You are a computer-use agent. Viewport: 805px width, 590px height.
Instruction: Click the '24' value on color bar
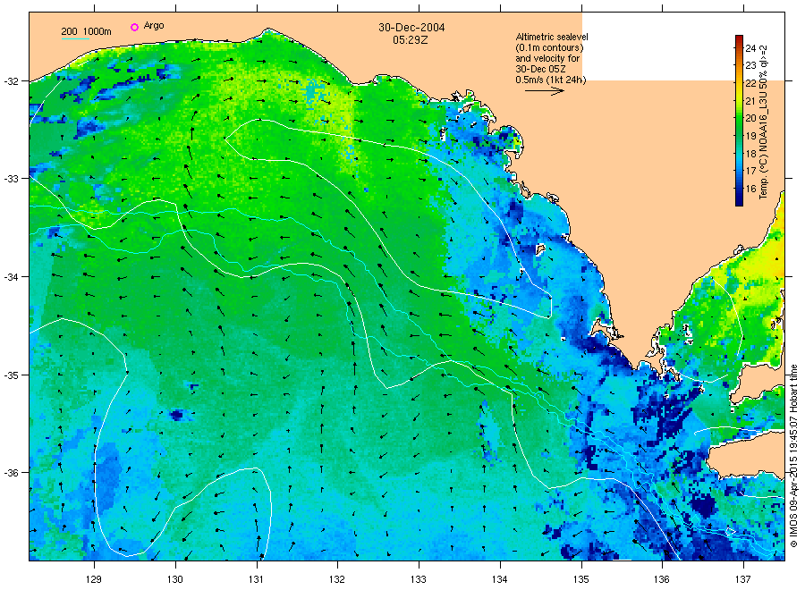[750, 48]
